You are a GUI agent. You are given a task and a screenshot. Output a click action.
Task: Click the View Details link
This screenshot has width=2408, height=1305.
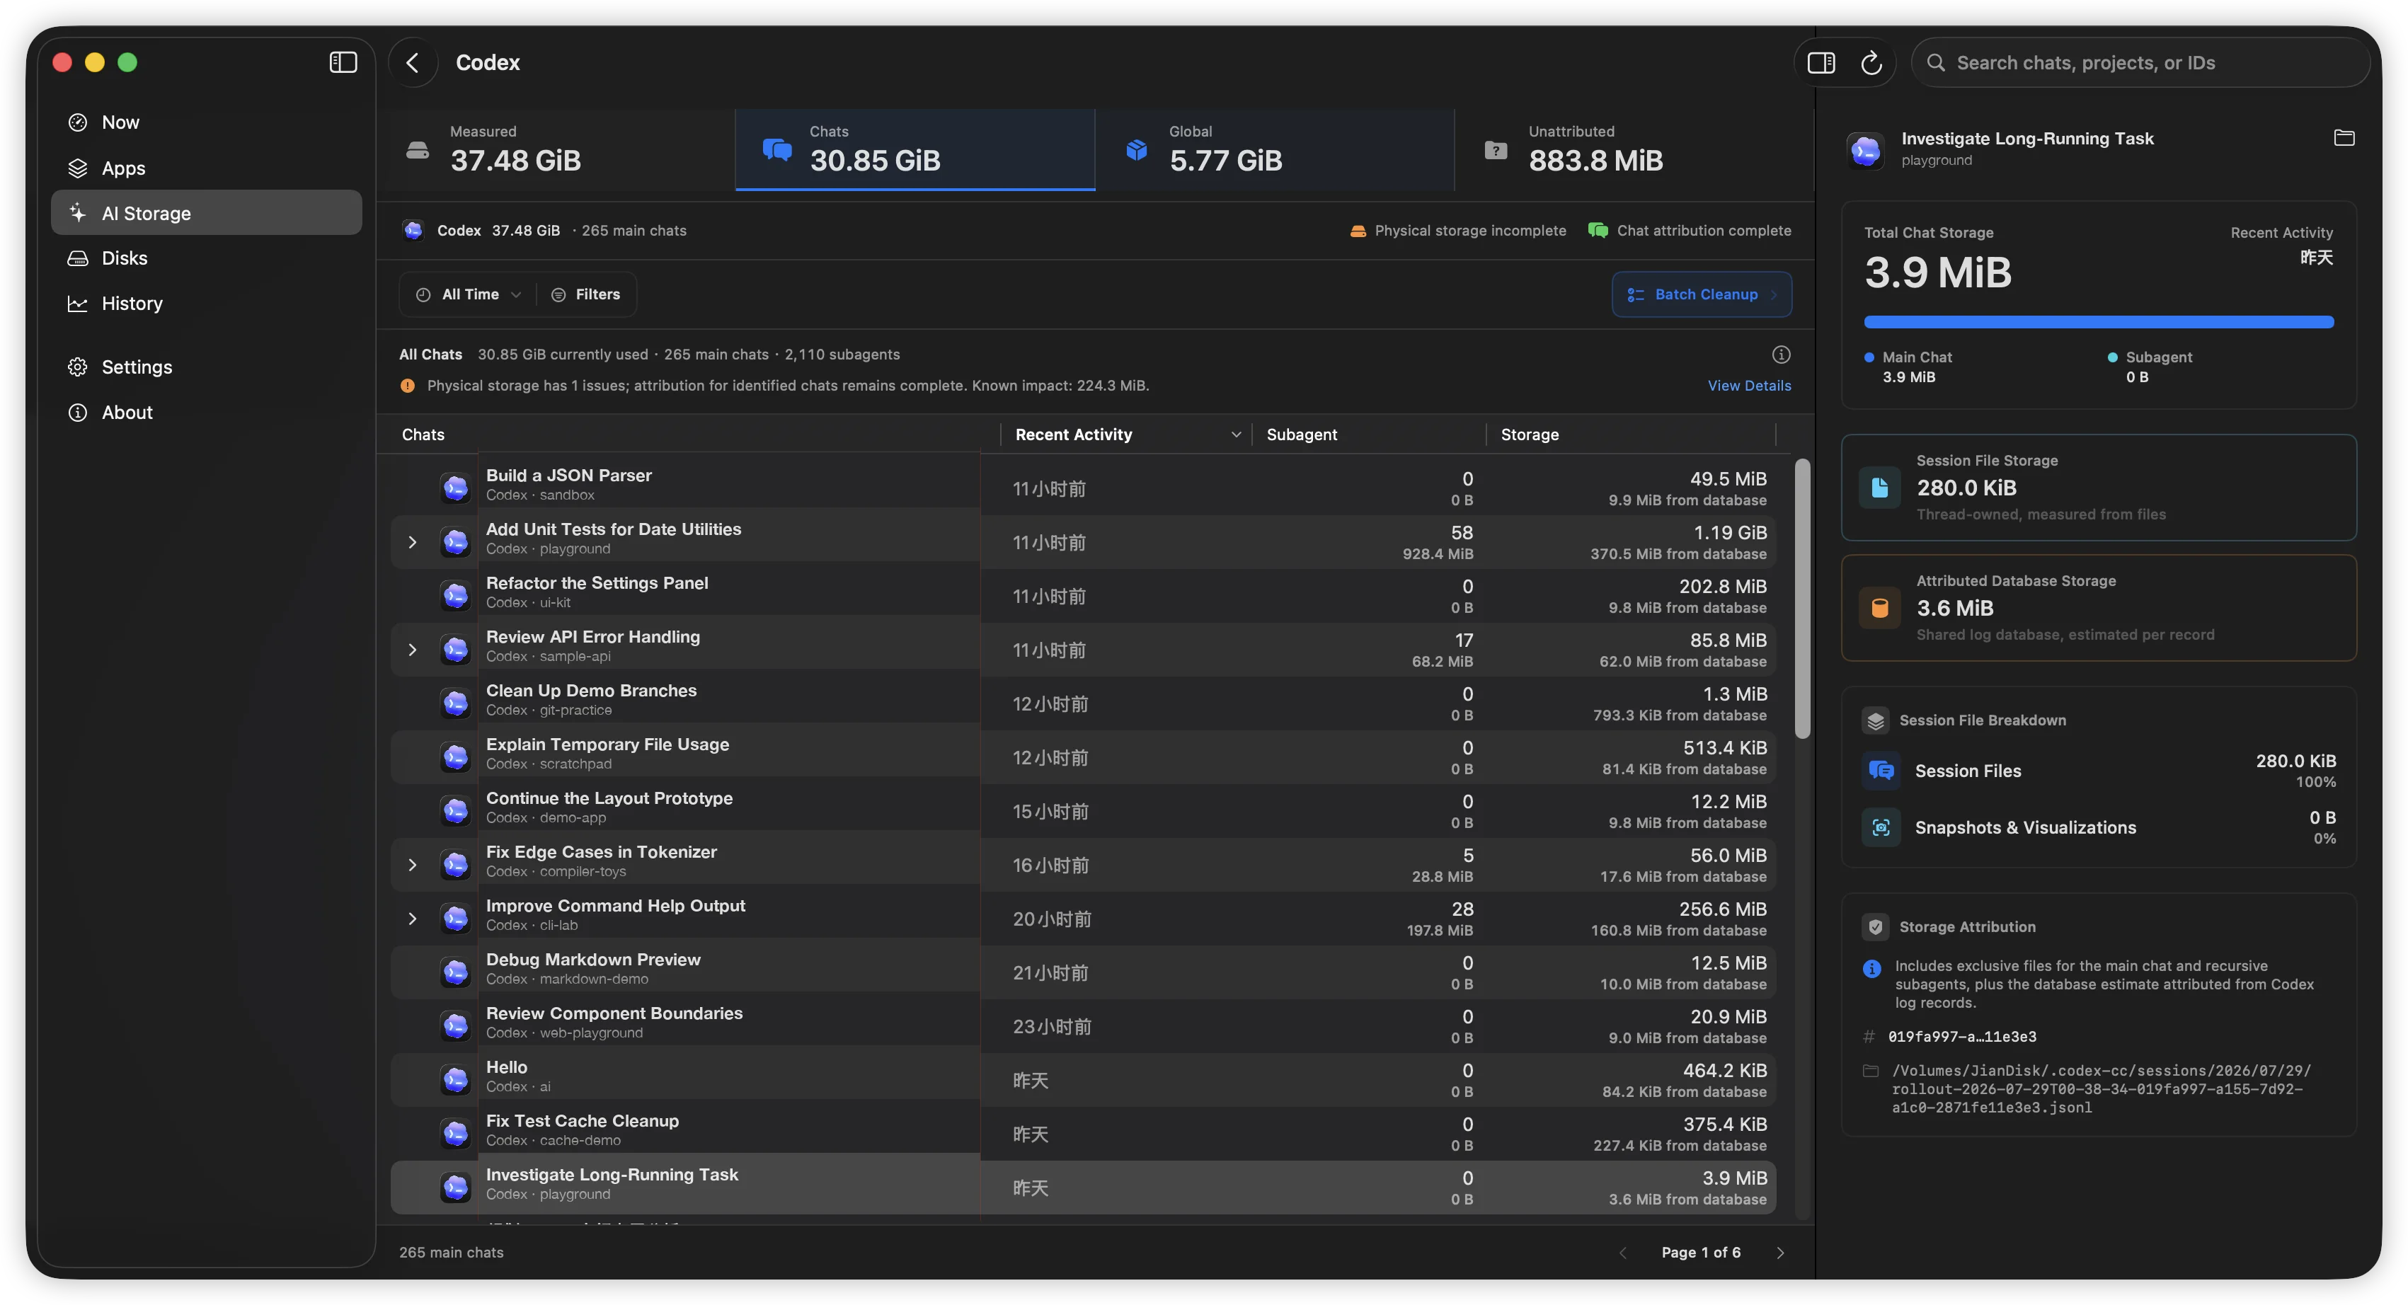click(1749, 385)
